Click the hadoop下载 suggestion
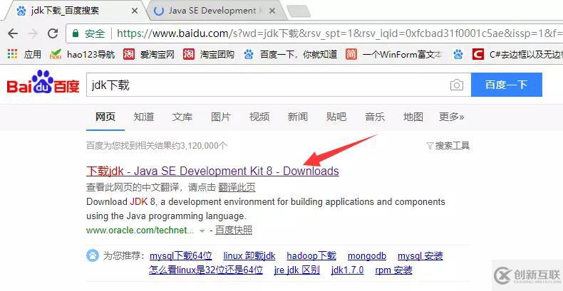The width and height of the screenshot is (563, 291). click(311, 256)
